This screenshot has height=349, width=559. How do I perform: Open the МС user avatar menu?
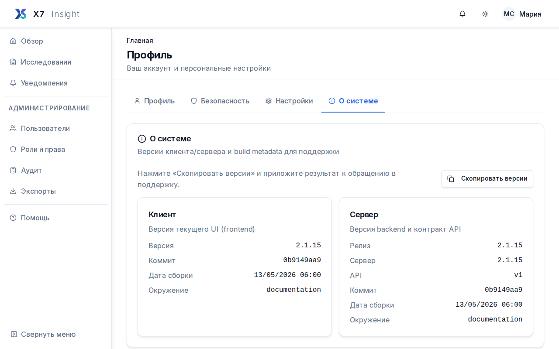[509, 14]
